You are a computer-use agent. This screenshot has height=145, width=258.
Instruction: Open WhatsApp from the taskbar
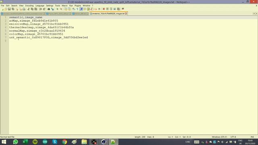click(x=15, y=142)
